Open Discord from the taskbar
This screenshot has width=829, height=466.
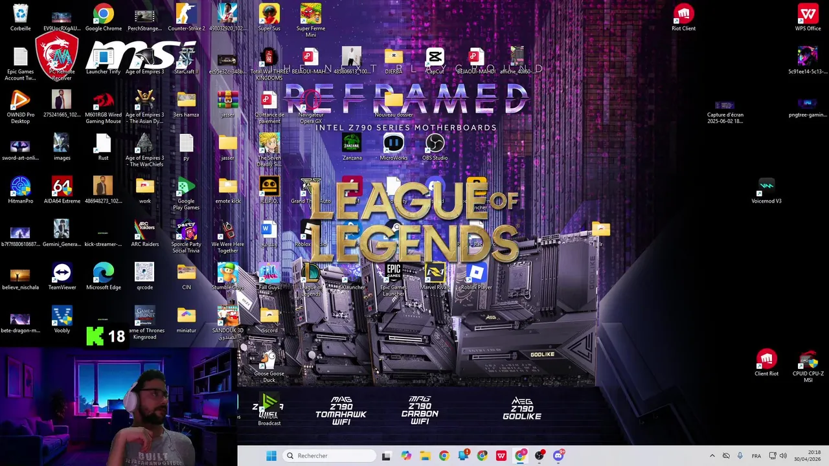click(559, 456)
